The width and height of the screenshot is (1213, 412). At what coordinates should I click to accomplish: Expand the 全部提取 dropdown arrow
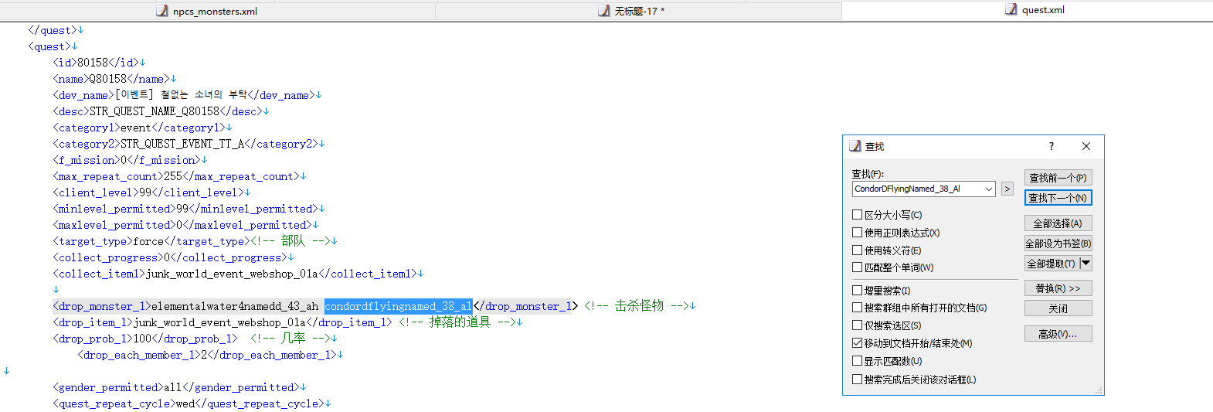1086,264
